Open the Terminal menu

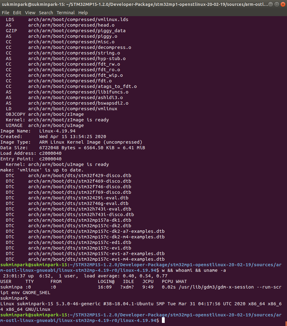pyautogui.click(x=66, y=13)
